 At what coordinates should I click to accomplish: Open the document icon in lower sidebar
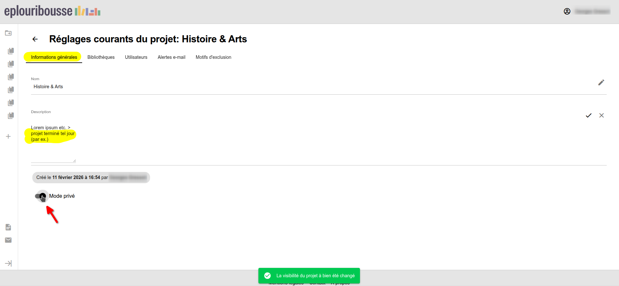click(x=8, y=227)
